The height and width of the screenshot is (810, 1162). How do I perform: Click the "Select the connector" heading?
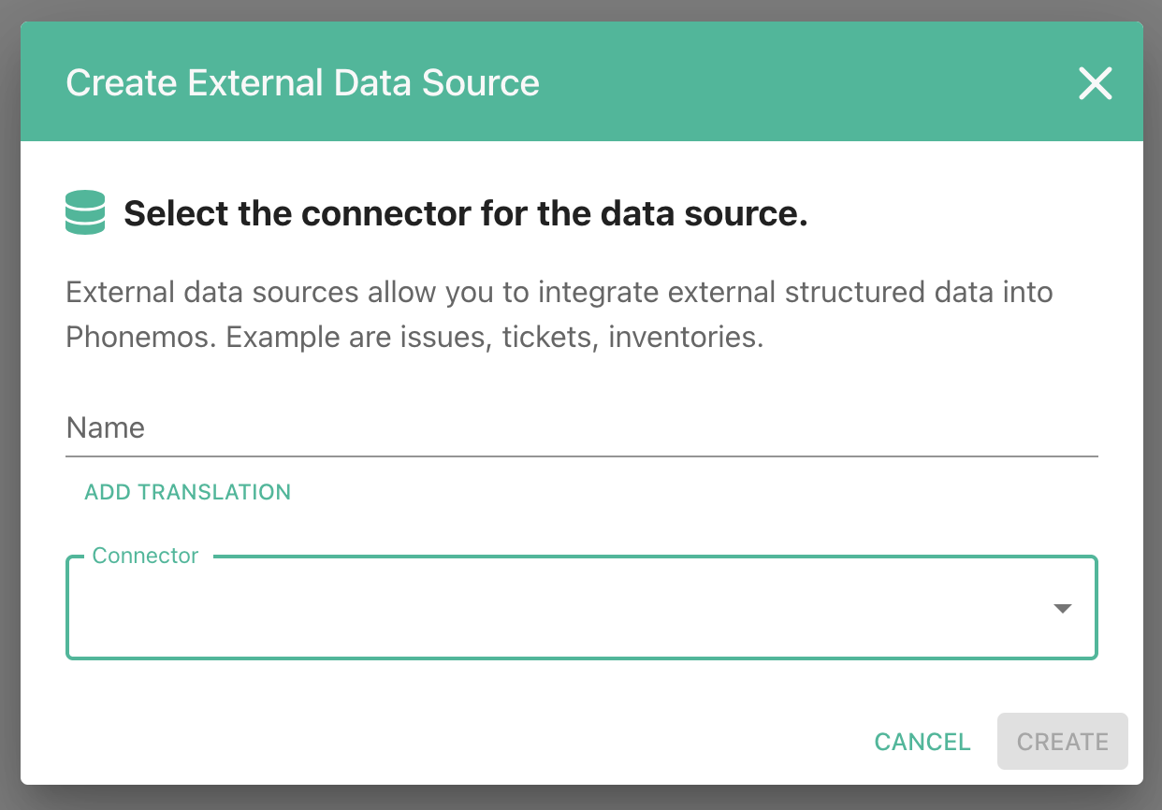(x=465, y=214)
